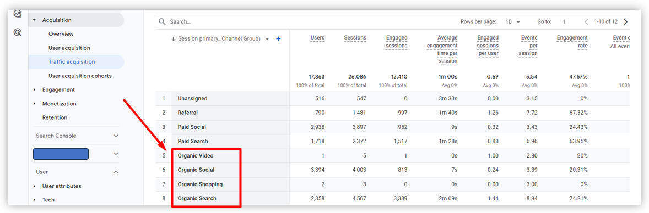Open the Advertising icon in left rail
This screenshot has width=649, height=213.
[x=18, y=32]
